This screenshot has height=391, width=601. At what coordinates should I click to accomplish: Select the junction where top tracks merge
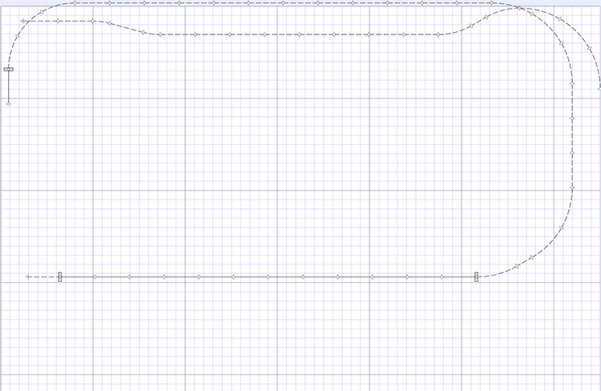tap(518, 8)
